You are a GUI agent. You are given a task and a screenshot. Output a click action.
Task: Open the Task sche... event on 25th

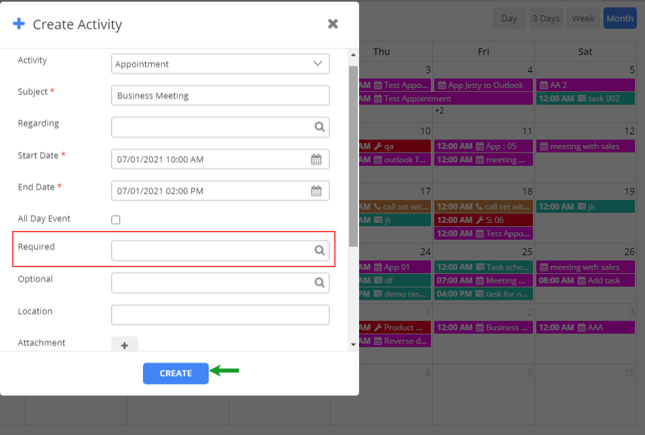[483, 267]
